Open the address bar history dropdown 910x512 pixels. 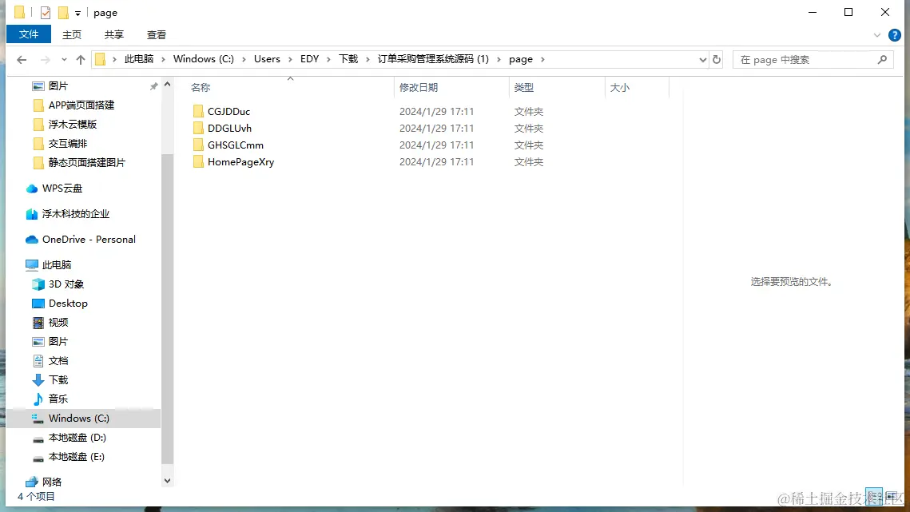pos(702,58)
